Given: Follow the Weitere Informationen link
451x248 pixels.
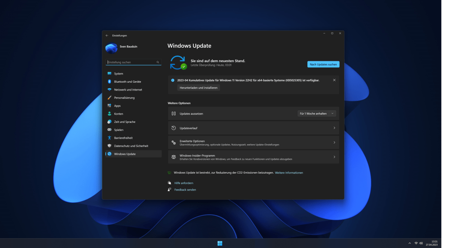Looking at the screenshot, I should (x=289, y=173).
